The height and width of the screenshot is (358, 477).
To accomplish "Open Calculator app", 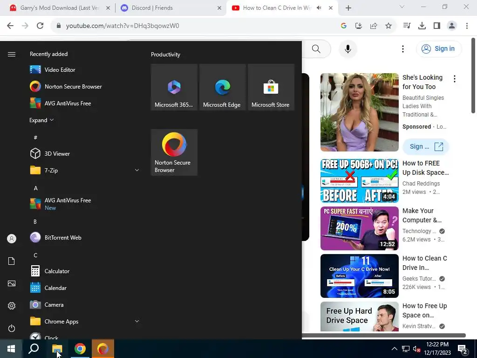I will coord(85,271).
